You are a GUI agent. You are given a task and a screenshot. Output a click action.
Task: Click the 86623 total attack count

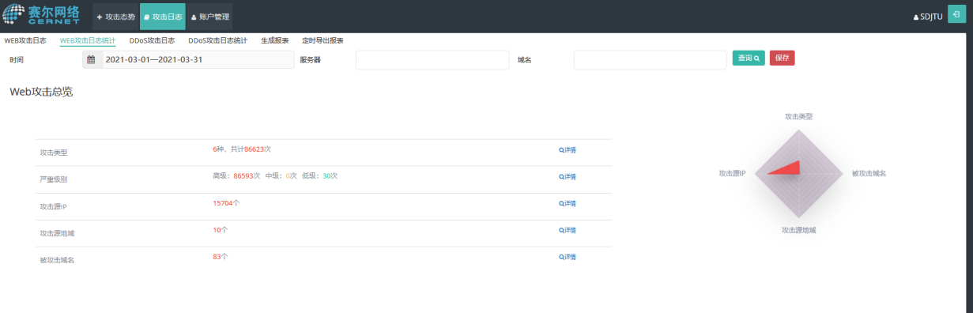255,149
